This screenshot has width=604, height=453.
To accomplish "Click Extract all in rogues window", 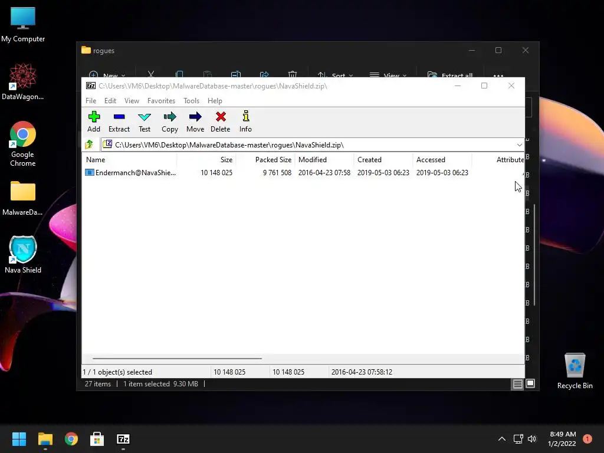I will [450, 75].
